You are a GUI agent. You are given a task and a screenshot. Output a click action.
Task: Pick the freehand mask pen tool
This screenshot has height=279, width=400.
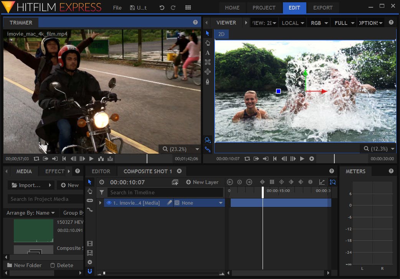(x=208, y=81)
